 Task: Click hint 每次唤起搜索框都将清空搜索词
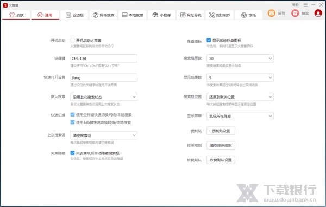[x=92, y=143]
